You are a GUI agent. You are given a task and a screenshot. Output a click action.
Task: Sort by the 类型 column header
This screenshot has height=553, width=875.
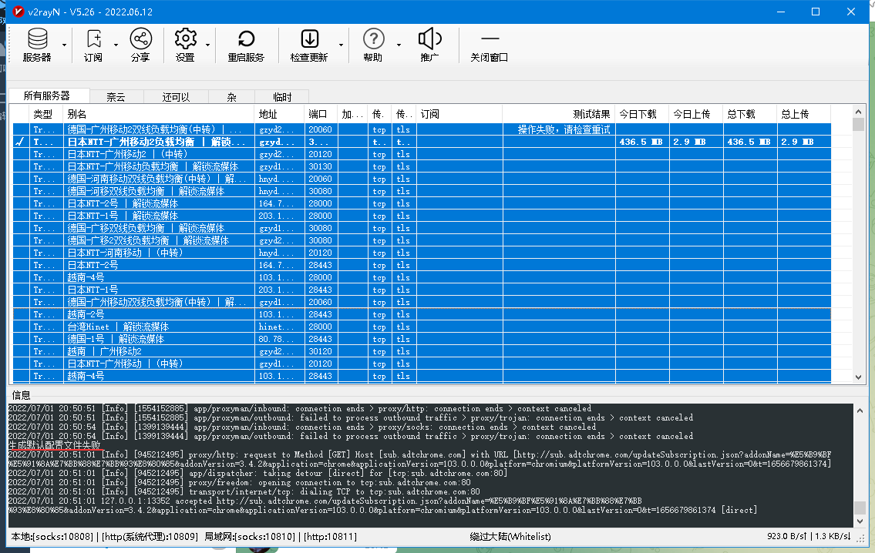[45, 114]
